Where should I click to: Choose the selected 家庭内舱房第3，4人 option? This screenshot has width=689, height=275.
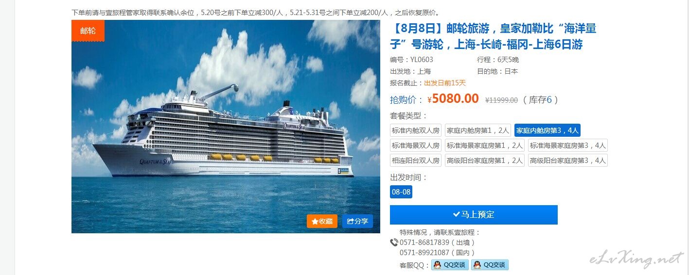(548, 130)
